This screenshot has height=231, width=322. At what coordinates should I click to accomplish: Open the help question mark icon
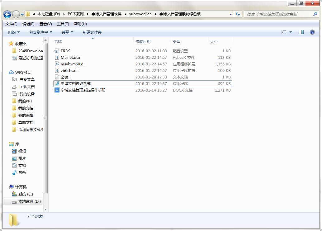coord(312,32)
